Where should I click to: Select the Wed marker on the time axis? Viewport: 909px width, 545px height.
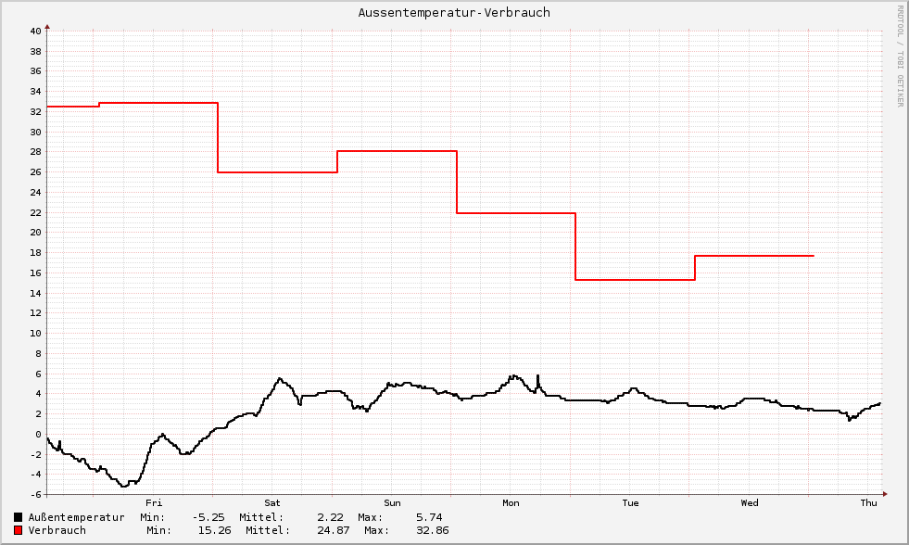tap(750, 503)
